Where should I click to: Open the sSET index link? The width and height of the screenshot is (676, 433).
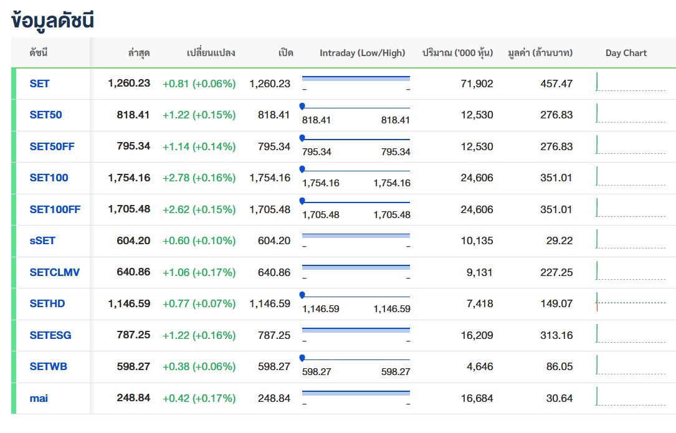pos(42,240)
